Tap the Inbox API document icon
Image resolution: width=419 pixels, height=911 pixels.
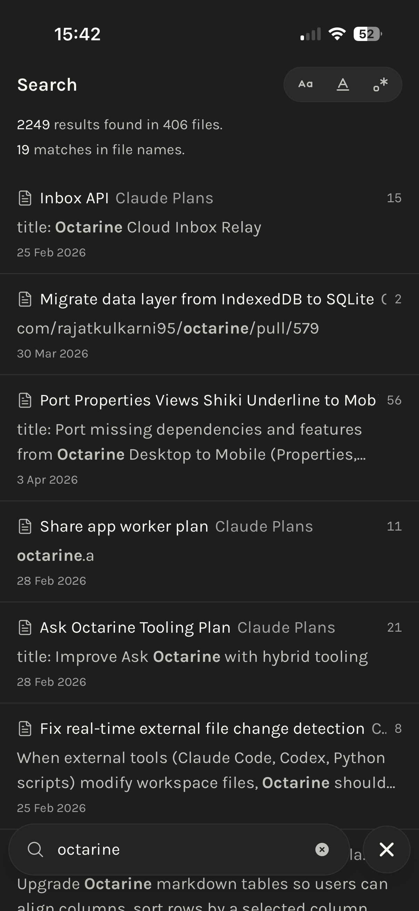coord(25,198)
